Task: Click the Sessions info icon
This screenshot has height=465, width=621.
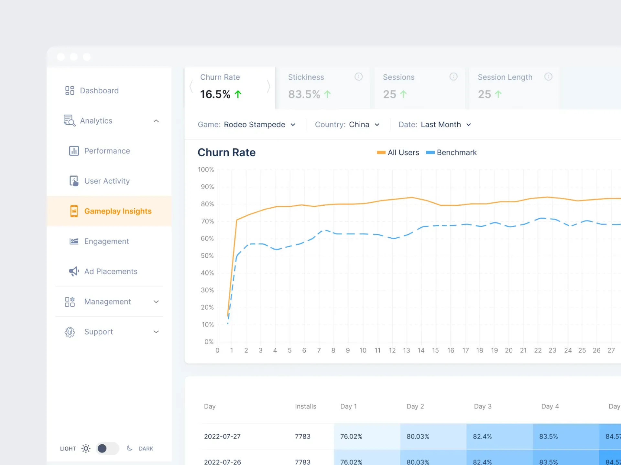Action: pyautogui.click(x=453, y=77)
